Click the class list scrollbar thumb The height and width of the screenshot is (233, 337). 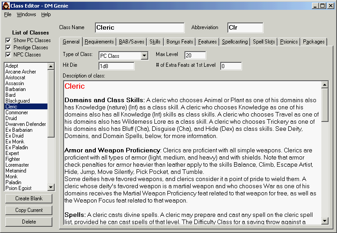click(51, 104)
